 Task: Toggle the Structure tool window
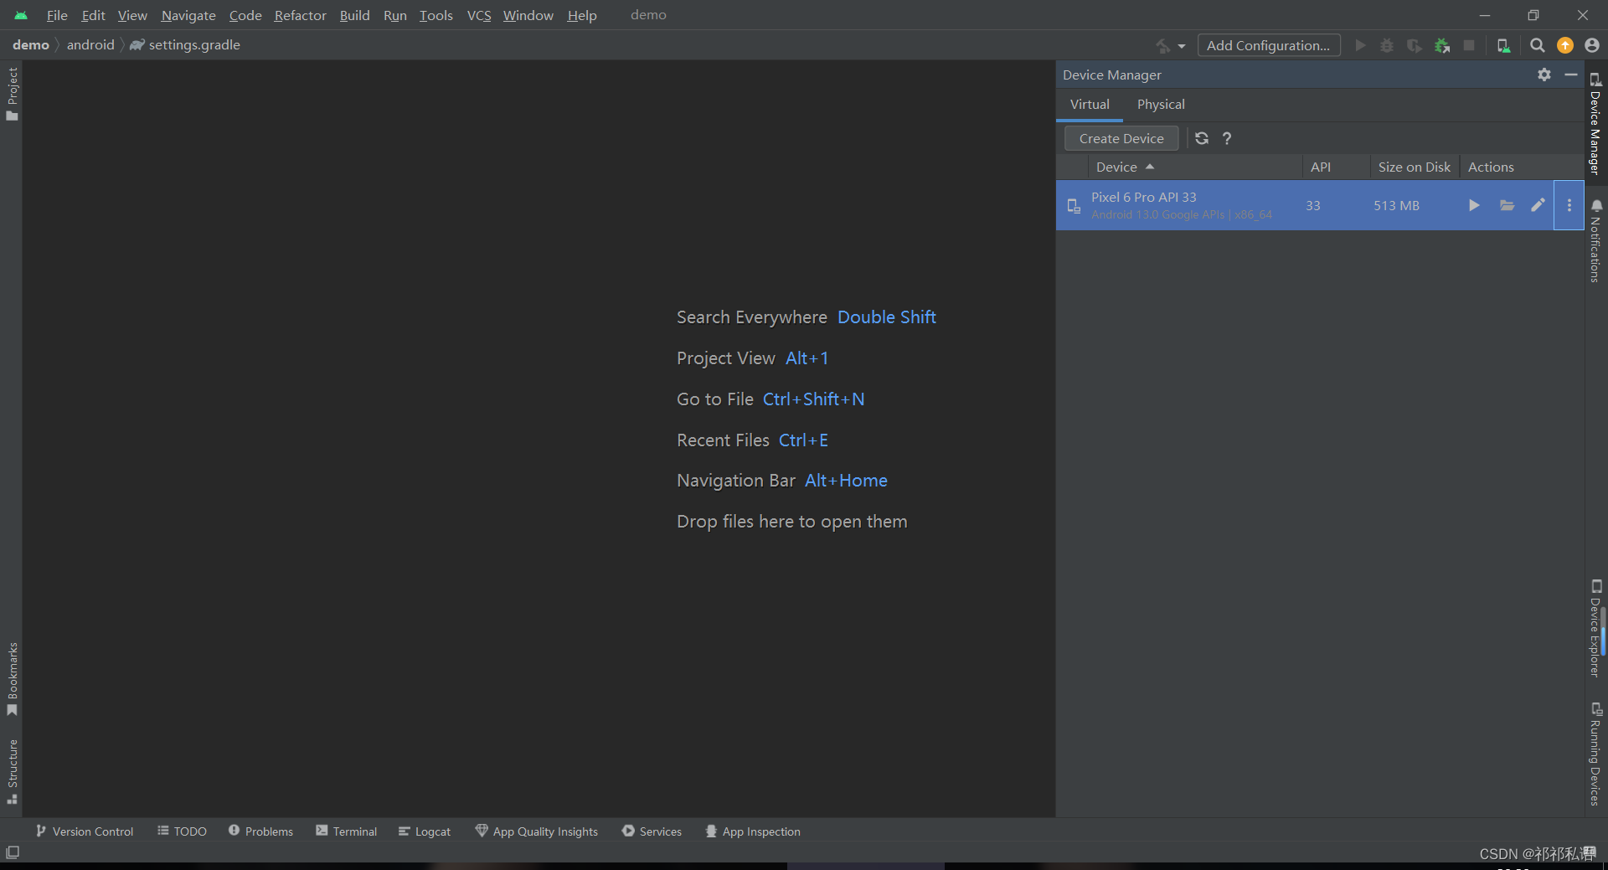click(x=12, y=771)
